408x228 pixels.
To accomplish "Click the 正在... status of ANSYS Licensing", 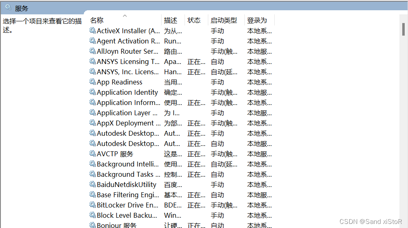I will [196, 62].
